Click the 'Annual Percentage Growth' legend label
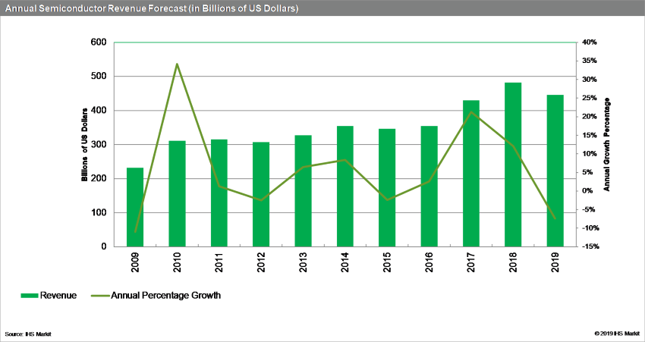 click(x=165, y=296)
